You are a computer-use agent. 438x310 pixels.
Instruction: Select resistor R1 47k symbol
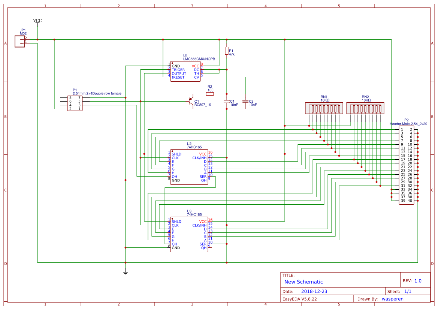[226, 51]
